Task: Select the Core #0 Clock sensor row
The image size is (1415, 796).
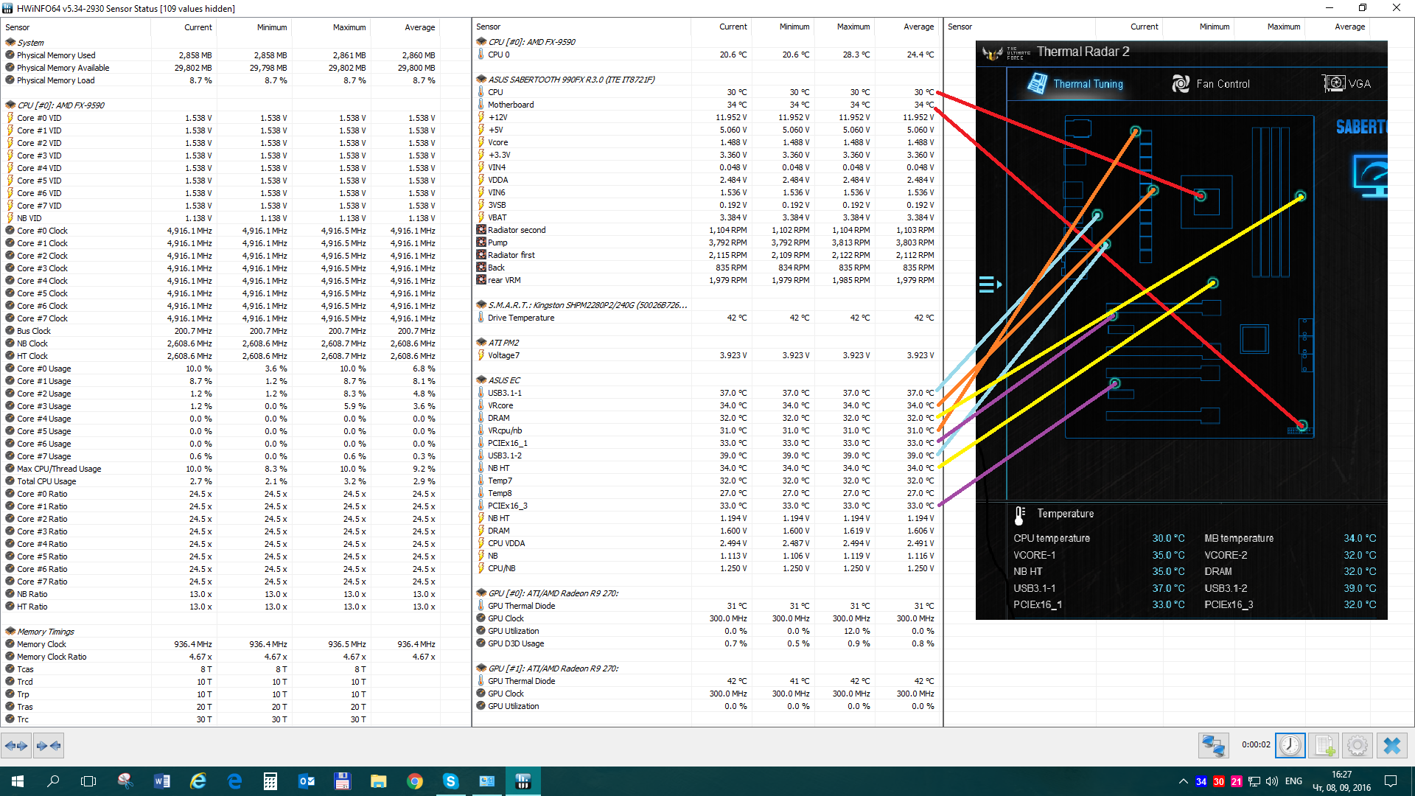Action: (x=42, y=231)
